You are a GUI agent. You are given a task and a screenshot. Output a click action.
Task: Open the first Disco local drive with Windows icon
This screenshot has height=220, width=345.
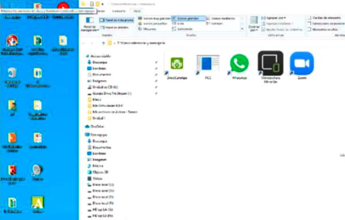coord(100,185)
